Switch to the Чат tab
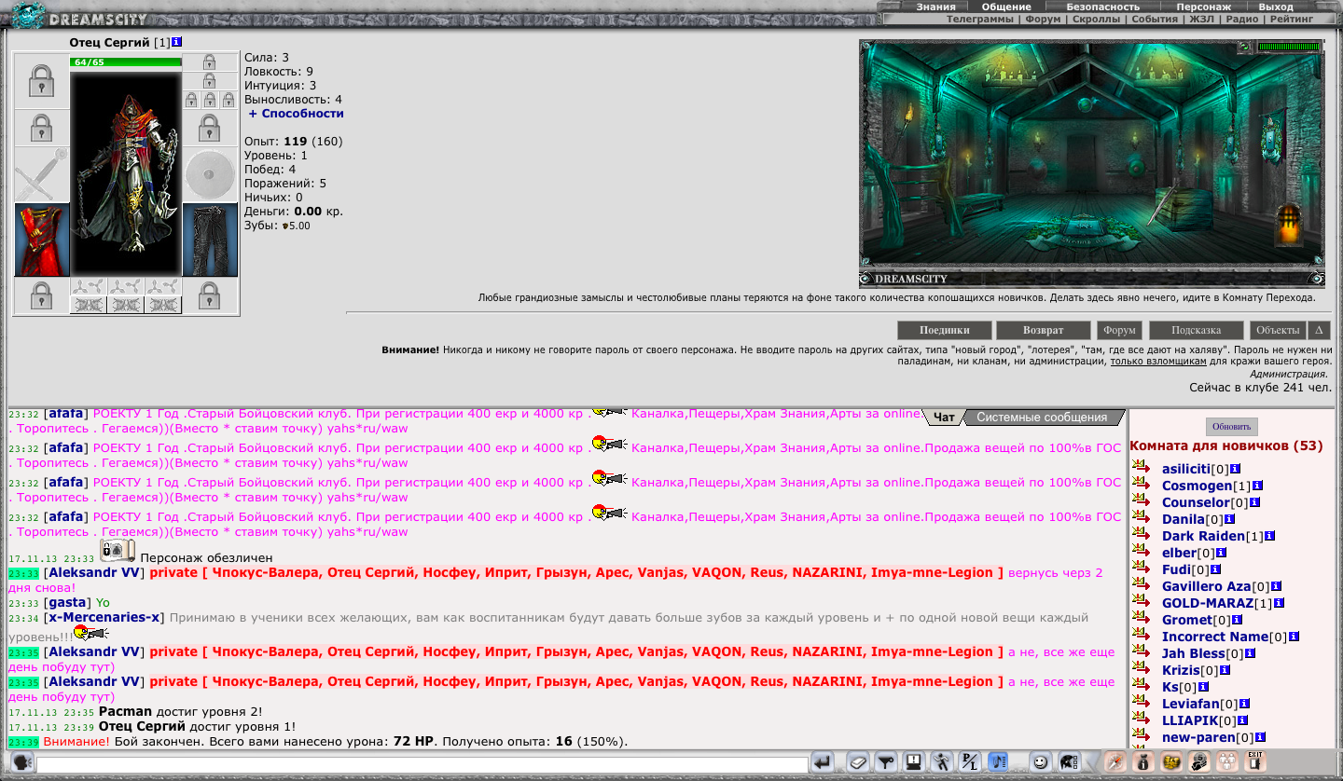Screen dimensions: 1343x781 [944, 418]
